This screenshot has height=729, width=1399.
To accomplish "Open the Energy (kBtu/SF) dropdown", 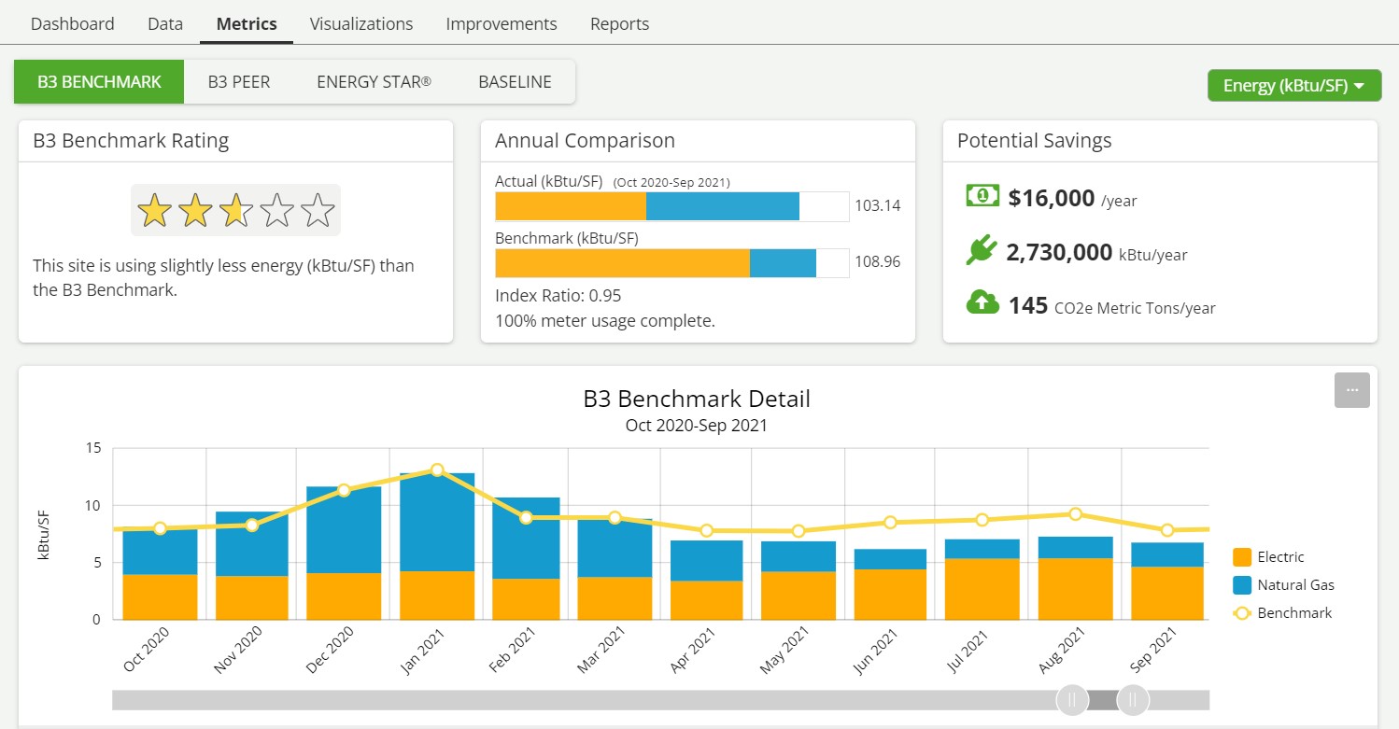I will [1293, 85].
